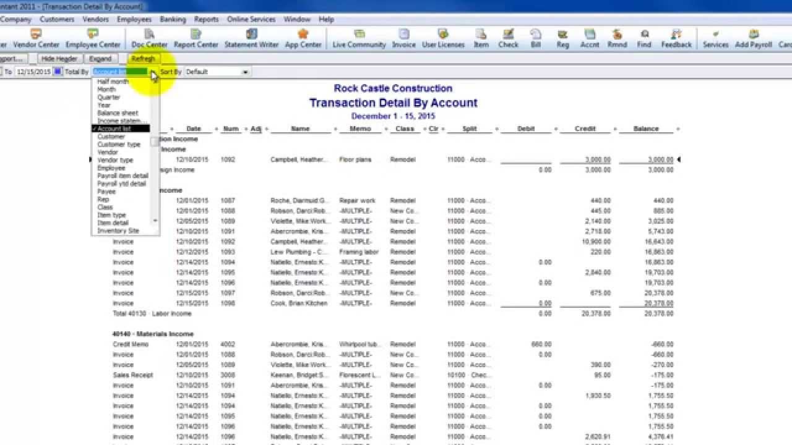Click the dropdown list scrollbar thumb
792x445 pixels.
click(155, 142)
